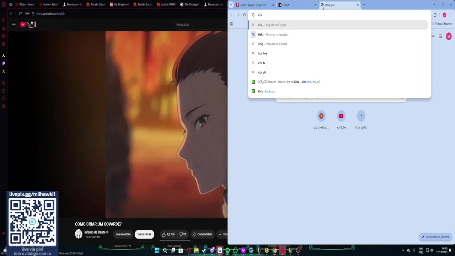This screenshot has width=455, height=256.
Task: Click Inscrever-se subscribe button
Action: 144,234
